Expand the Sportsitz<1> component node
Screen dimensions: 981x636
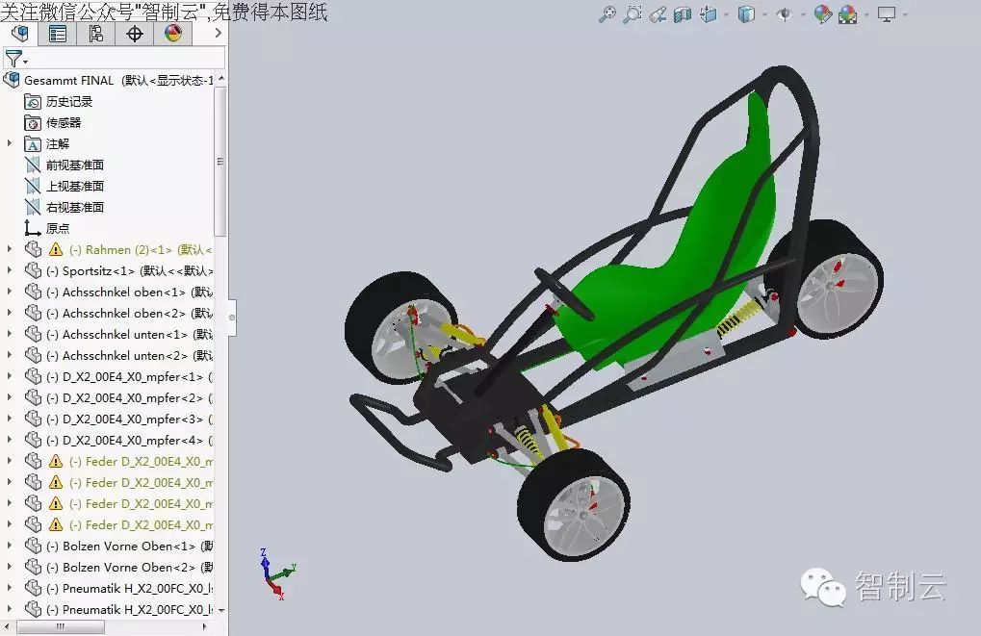pos(10,271)
